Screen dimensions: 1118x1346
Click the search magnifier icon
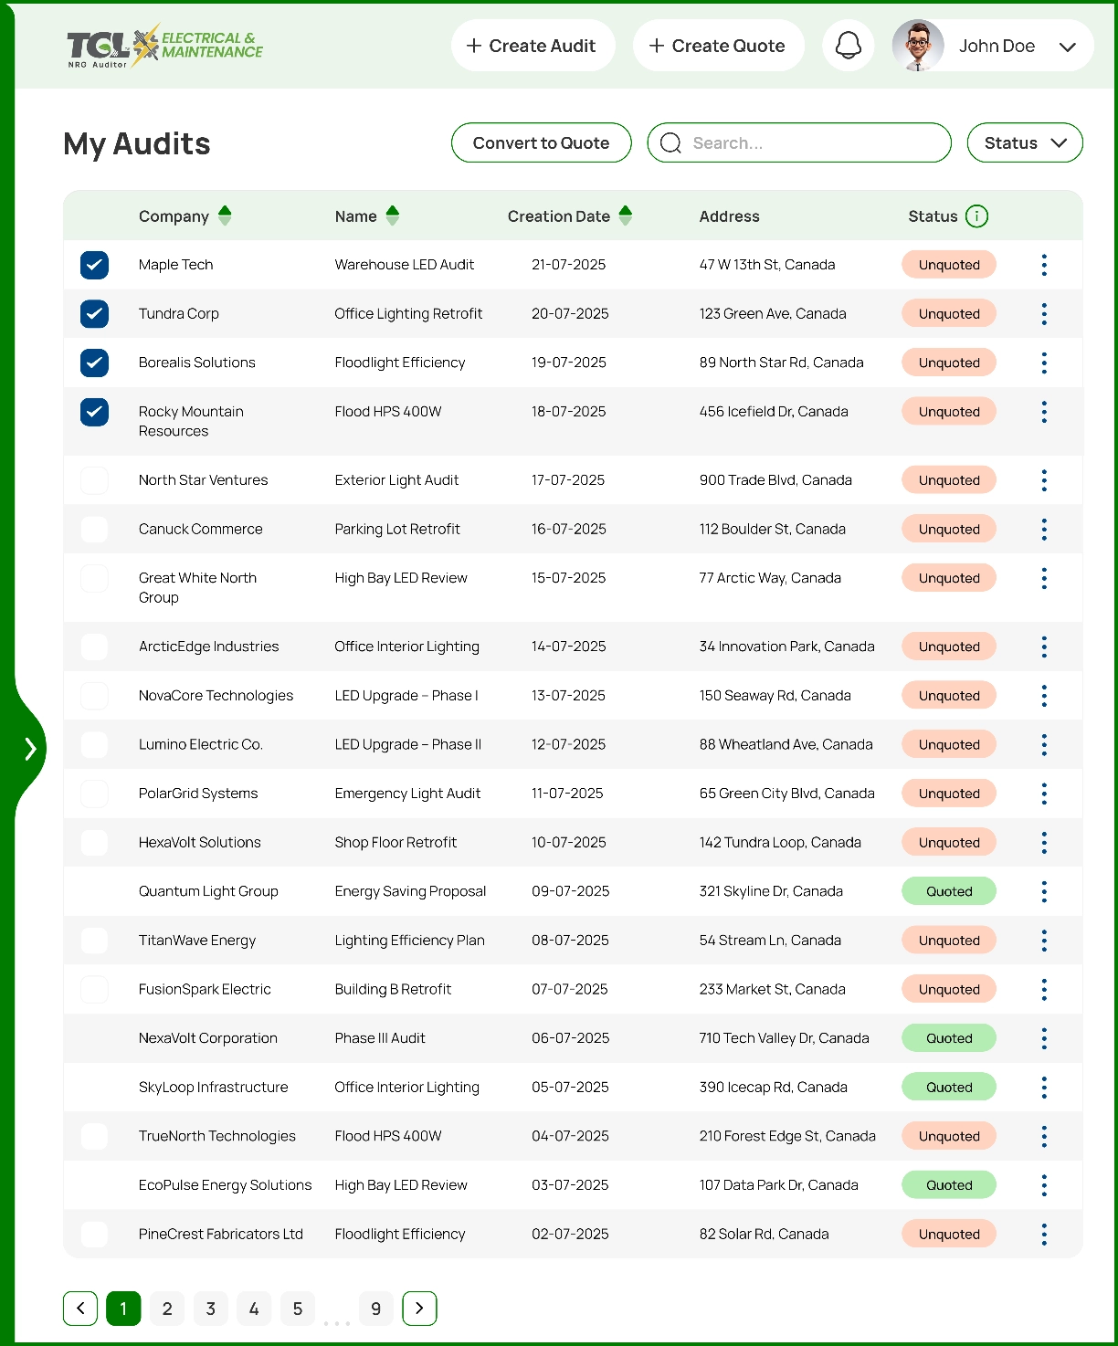click(671, 142)
